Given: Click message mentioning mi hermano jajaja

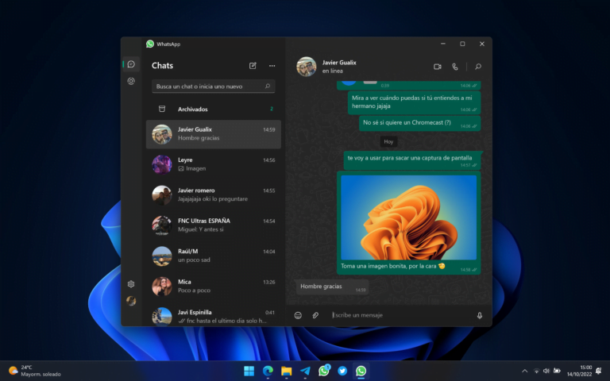Looking at the screenshot, I should [x=414, y=102].
